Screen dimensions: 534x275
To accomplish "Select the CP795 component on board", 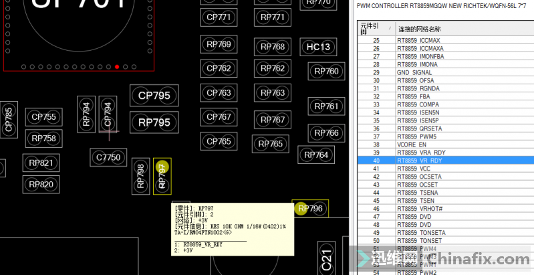I will pyautogui.click(x=154, y=96).
